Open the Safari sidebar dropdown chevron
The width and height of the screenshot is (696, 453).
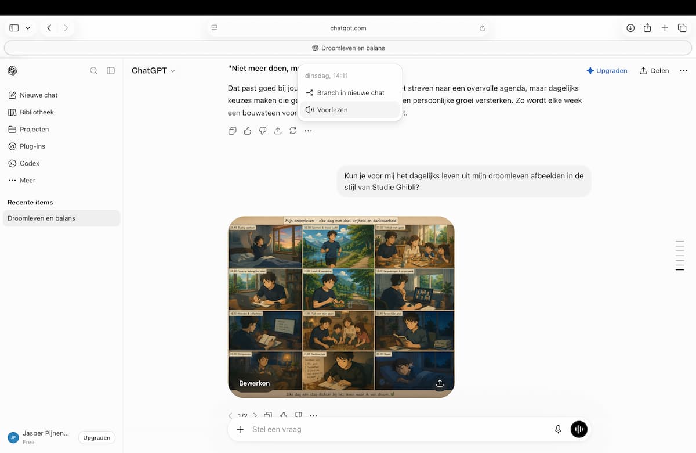tap(27, 28)
